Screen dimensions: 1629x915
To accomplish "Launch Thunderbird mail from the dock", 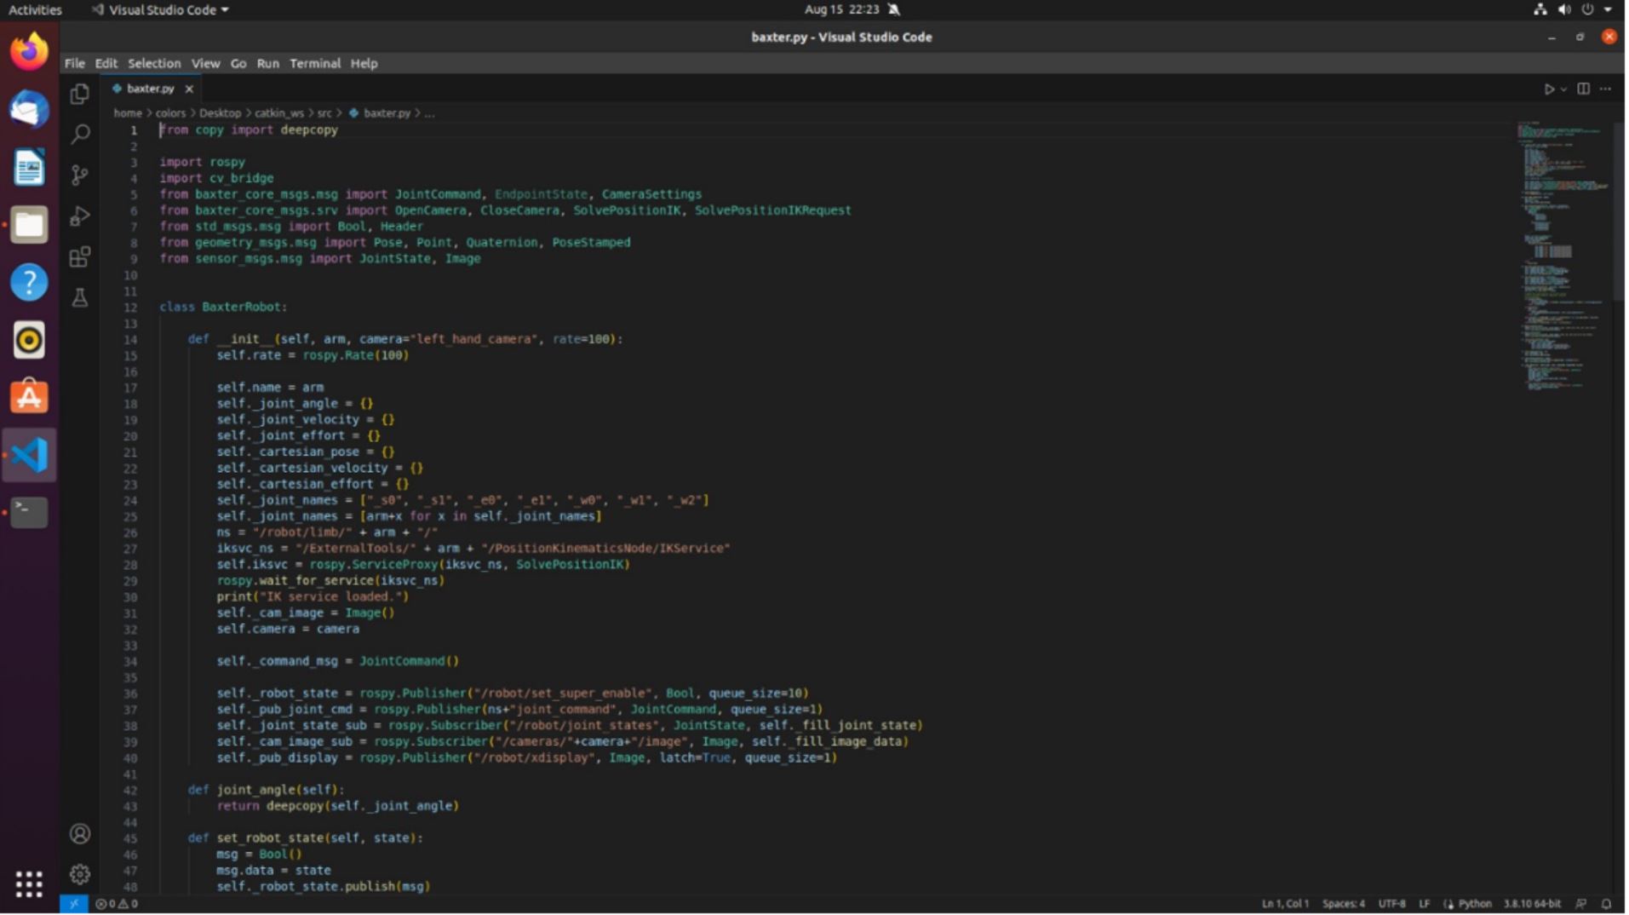I will (x=29, y=110).
